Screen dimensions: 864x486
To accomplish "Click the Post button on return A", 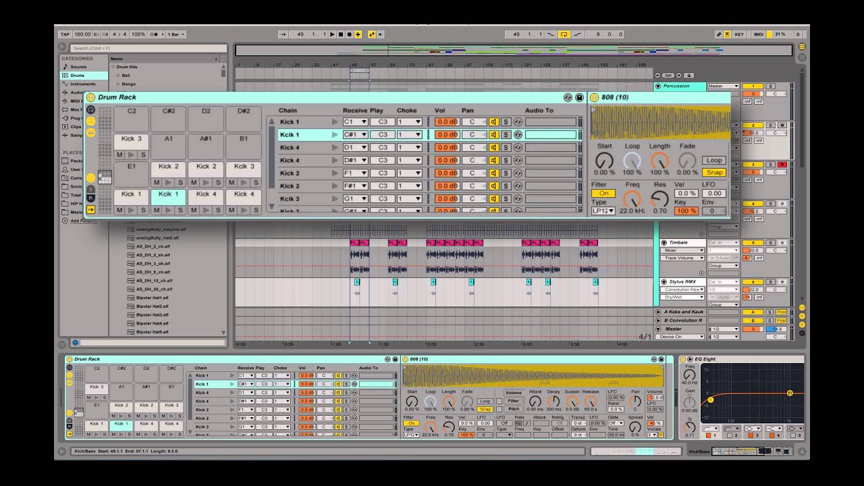I will tap(782, 312).
